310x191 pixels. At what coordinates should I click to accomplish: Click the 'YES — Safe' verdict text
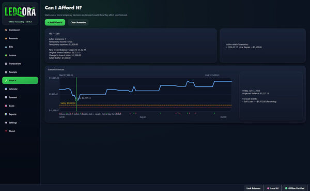(54, 34)
